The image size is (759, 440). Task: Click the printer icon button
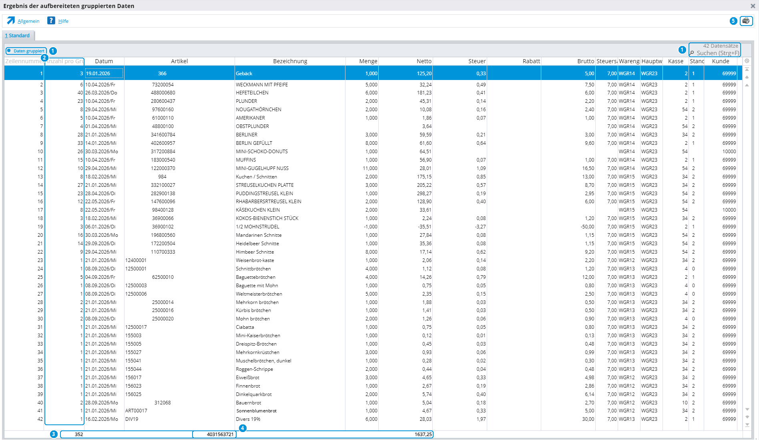(746, 21)
